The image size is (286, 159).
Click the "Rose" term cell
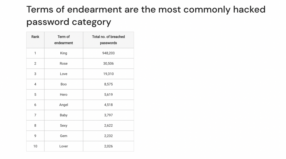[x=64, y=63]
